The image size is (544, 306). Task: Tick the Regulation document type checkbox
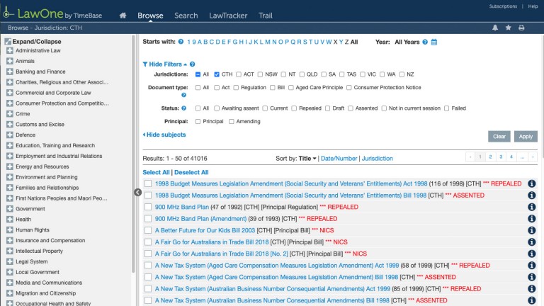(237, 87)
